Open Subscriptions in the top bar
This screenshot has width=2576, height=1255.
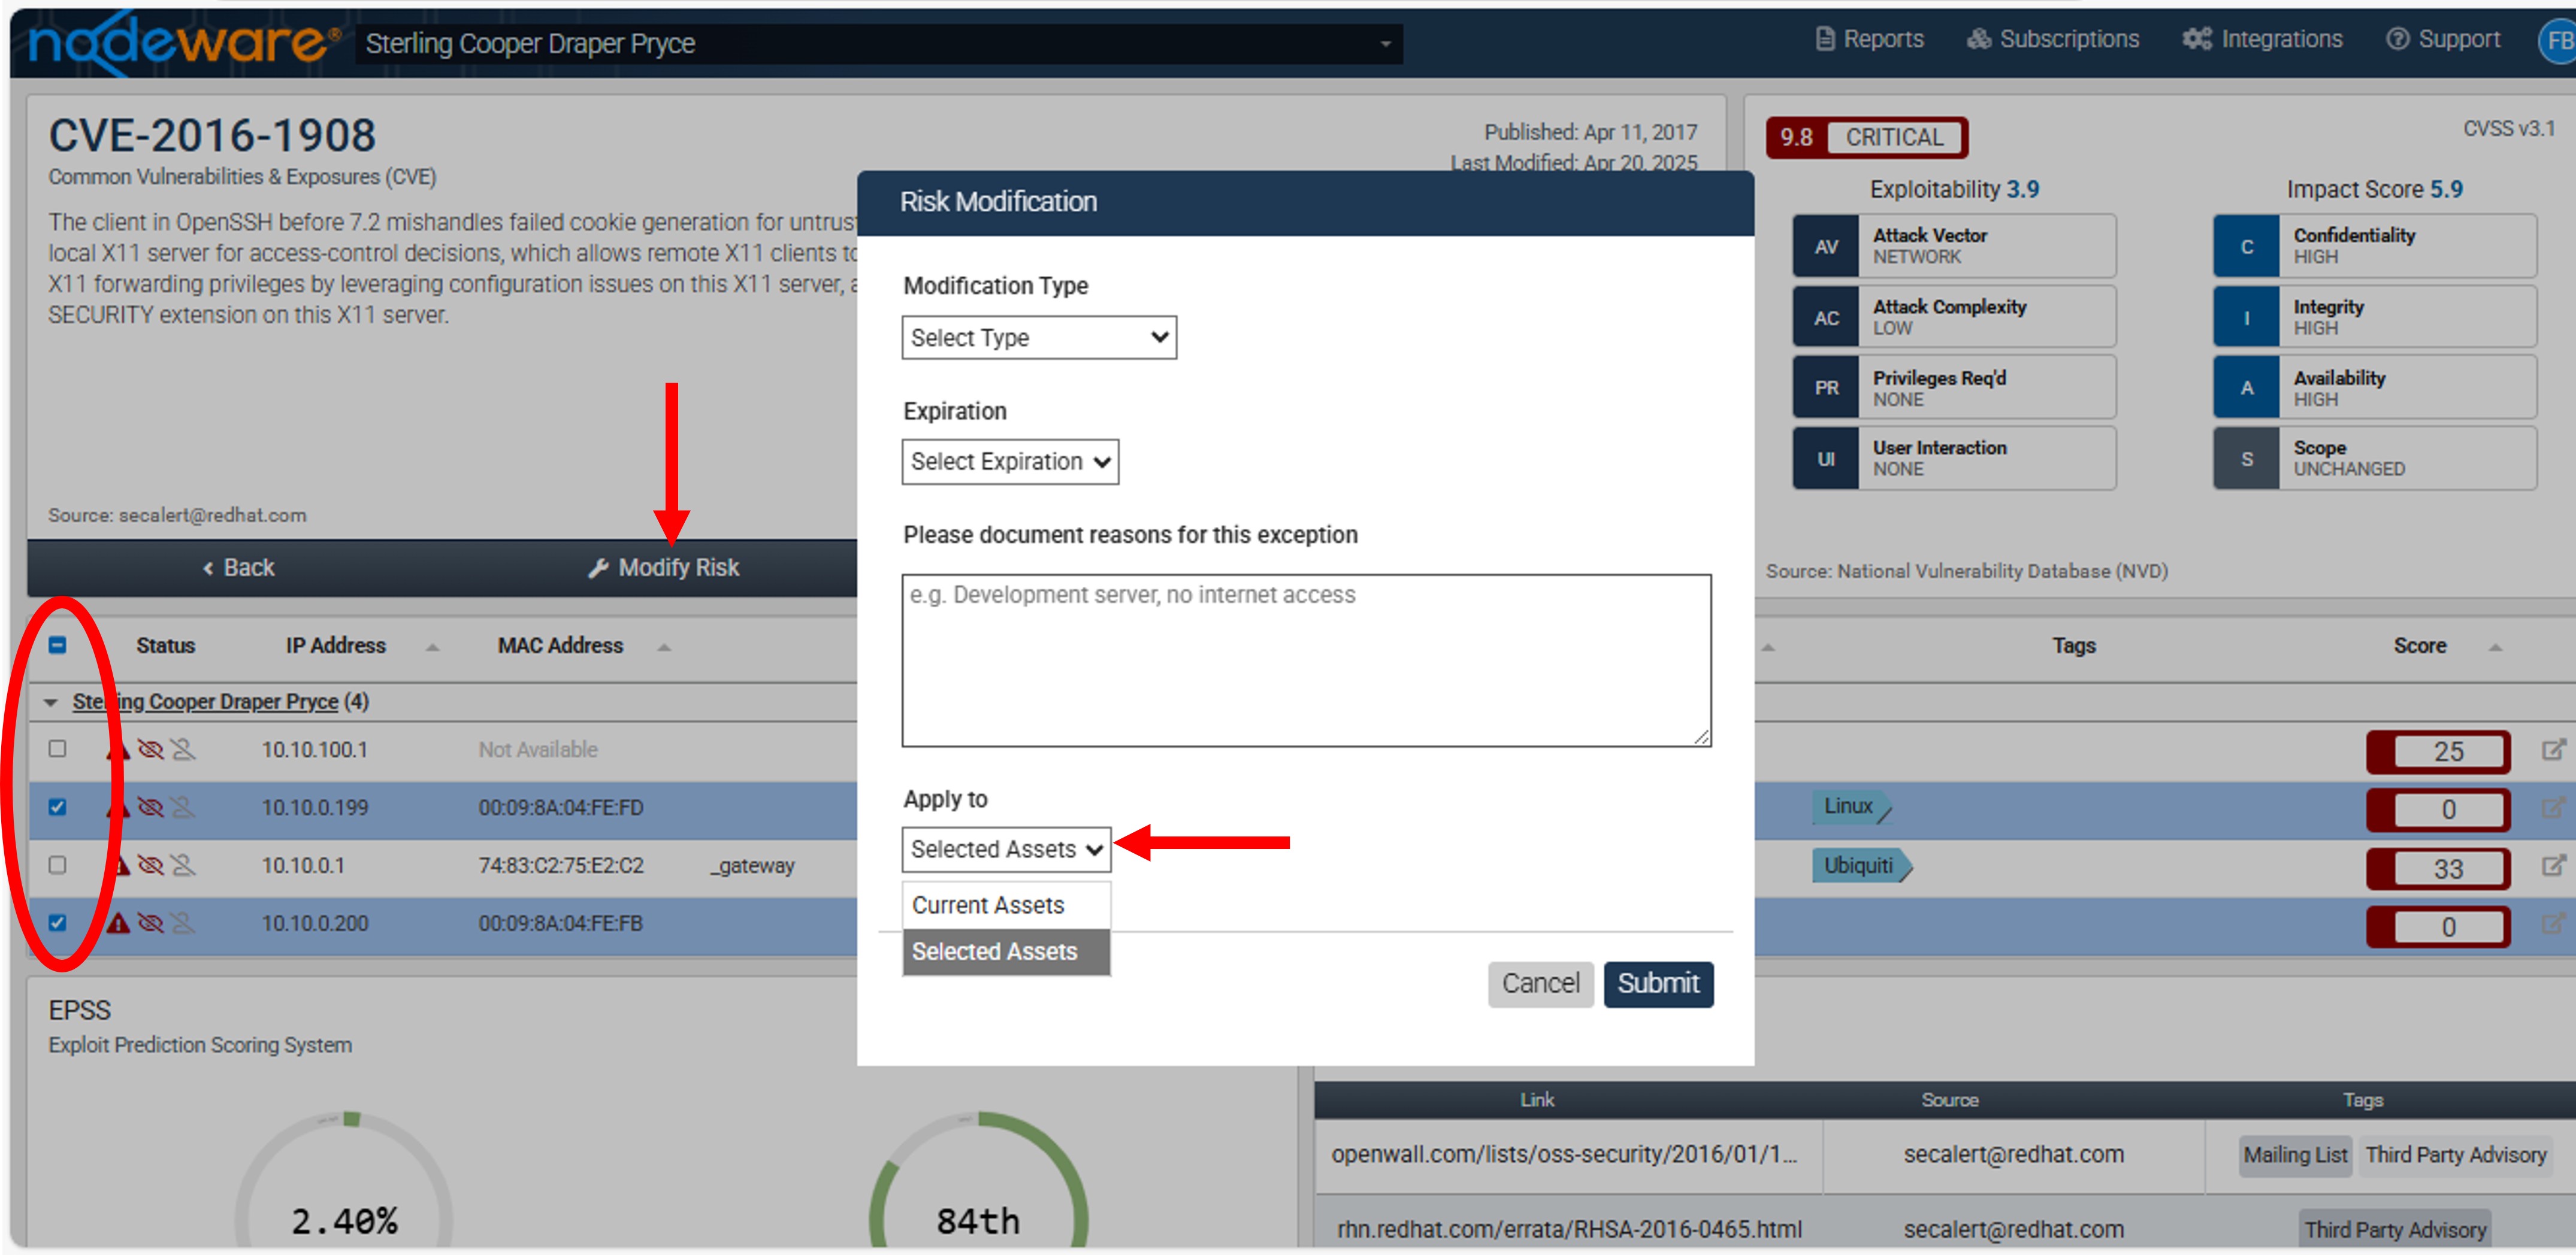2053,39
